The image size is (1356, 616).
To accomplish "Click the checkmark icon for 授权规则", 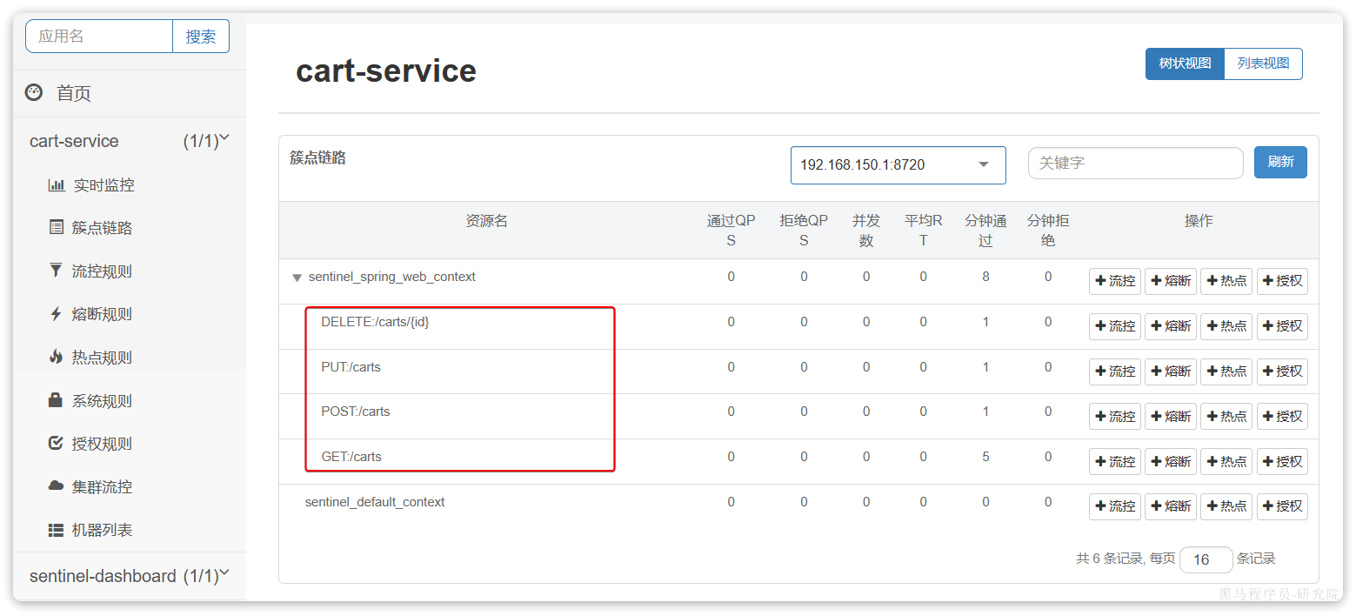I will point(57,444).
